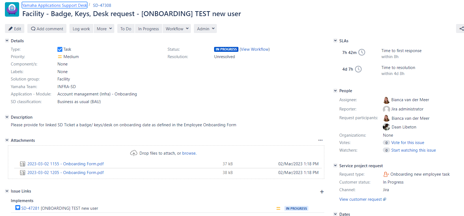Click the description text to edit
This screenshot has height=216, width=464.
click(x=124, y=125)
